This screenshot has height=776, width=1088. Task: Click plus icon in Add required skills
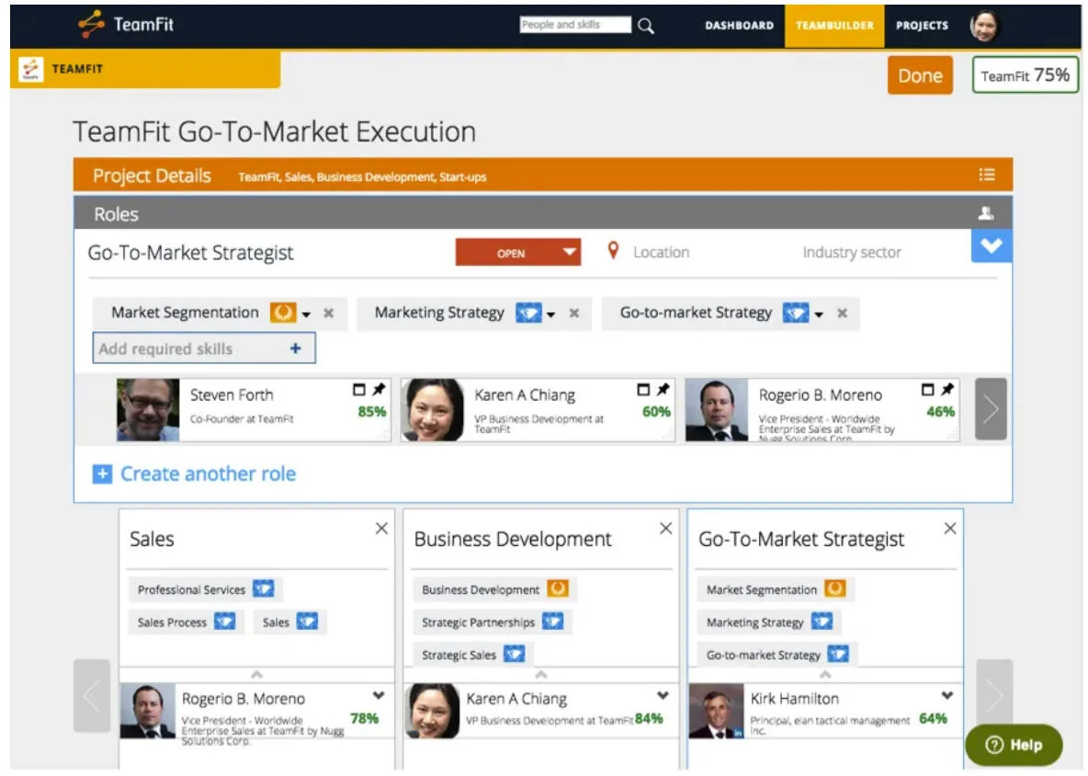pos(296,348)
